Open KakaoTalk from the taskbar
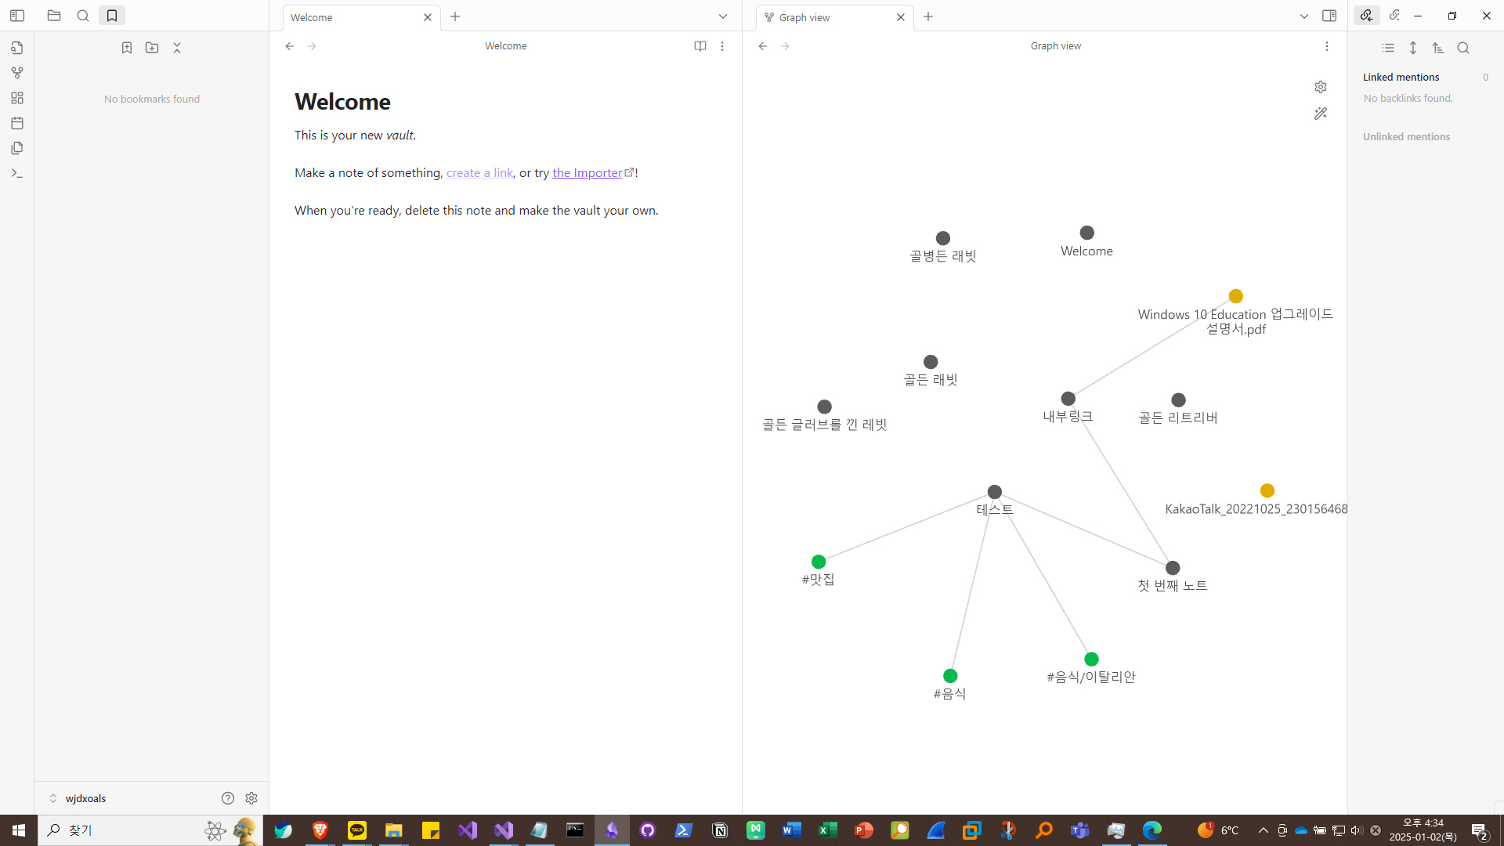The image size is (1504, 846). point(357,830)
